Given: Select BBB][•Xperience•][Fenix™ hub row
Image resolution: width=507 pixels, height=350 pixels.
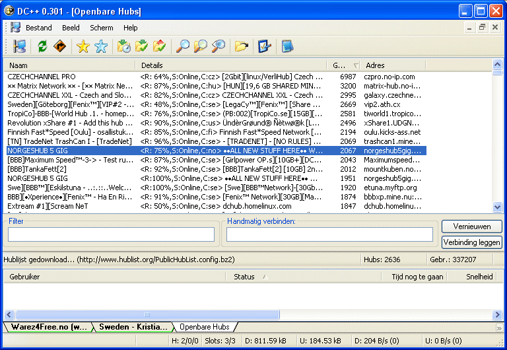Looking at the screenshot, I should [216, 197].
